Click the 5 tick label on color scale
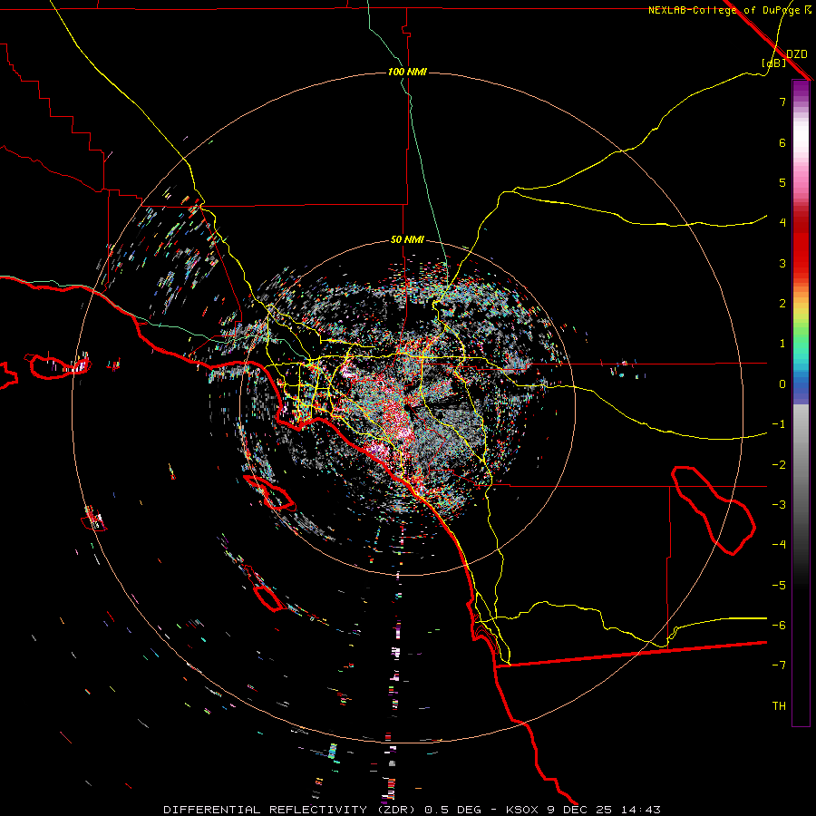 click(782, 182)
